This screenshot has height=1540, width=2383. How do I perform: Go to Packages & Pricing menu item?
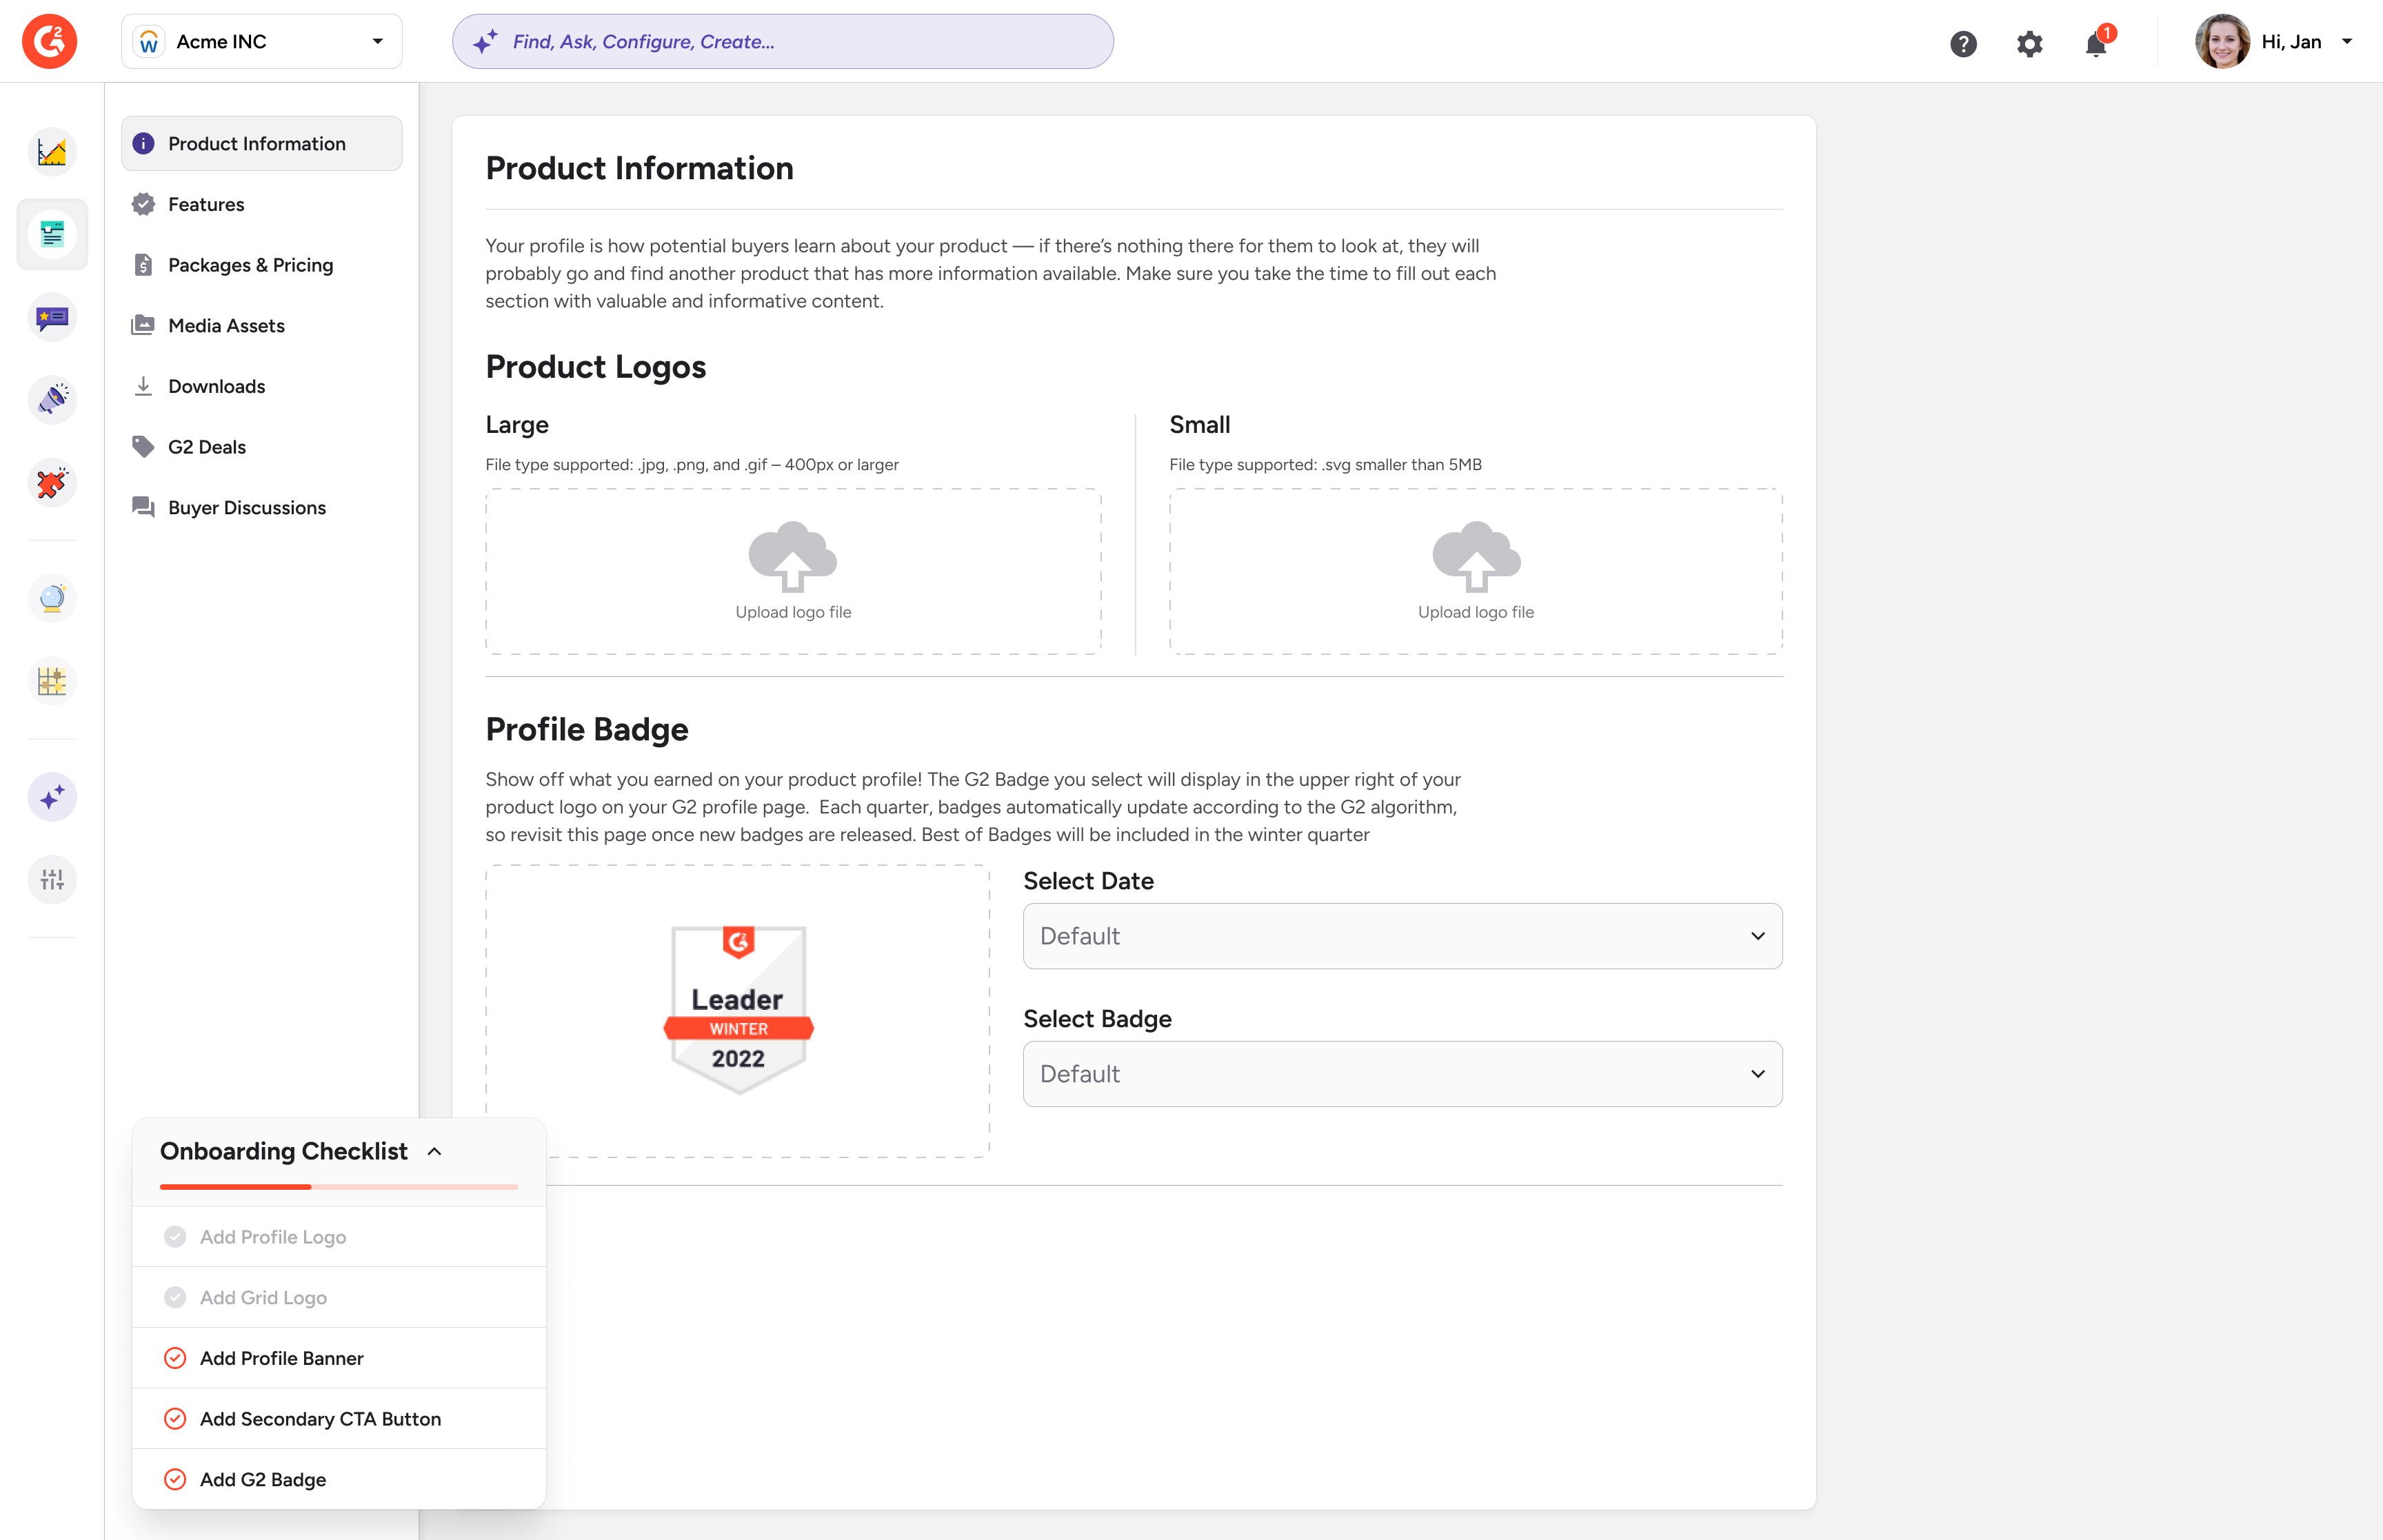click(250, 265)
